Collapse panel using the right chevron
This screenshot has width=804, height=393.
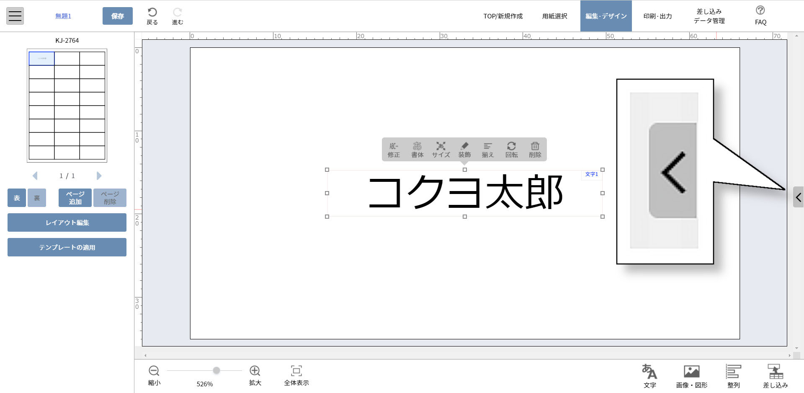(799, 197)
